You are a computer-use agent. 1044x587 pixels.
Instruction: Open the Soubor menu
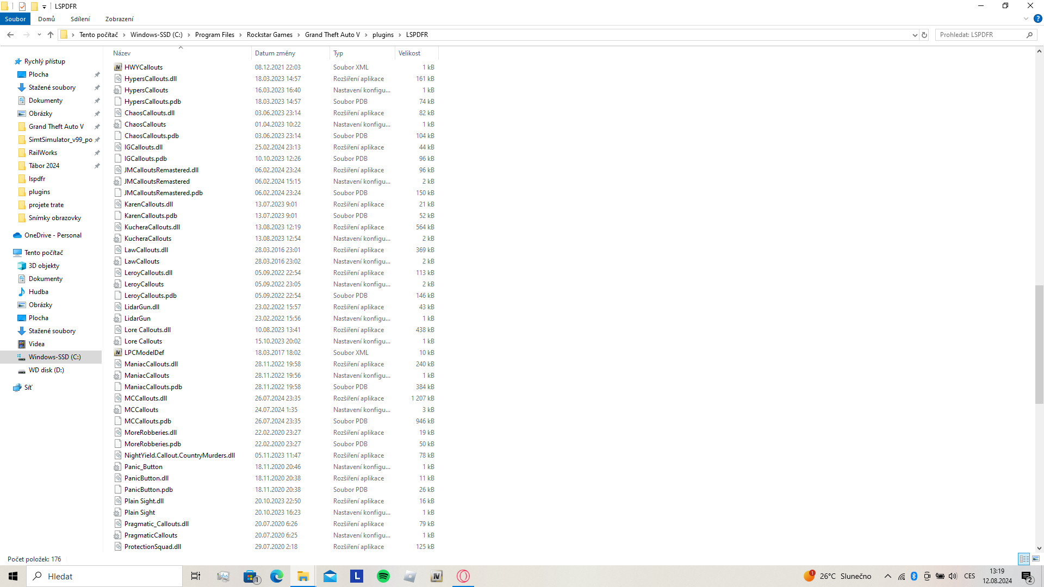coord(15,19)
